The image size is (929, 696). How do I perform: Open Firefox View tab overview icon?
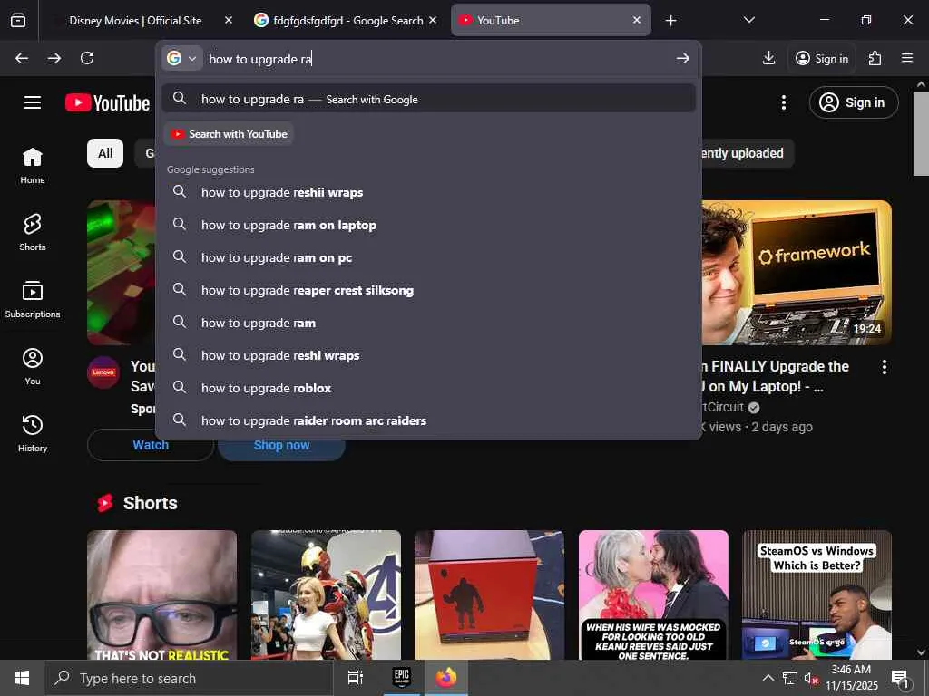pyautogui.click(x=18, y=20)
